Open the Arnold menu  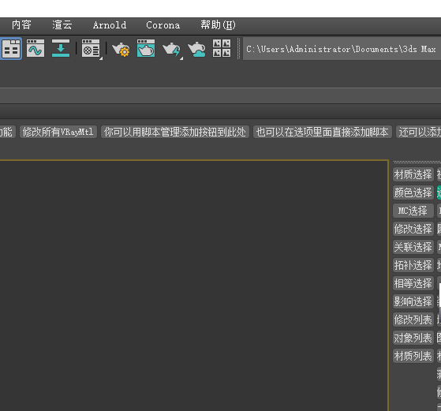pyautogui.click(x=110, y=25)
